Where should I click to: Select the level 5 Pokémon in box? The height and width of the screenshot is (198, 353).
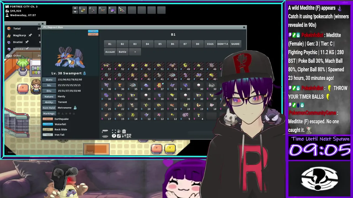(185, 116)
